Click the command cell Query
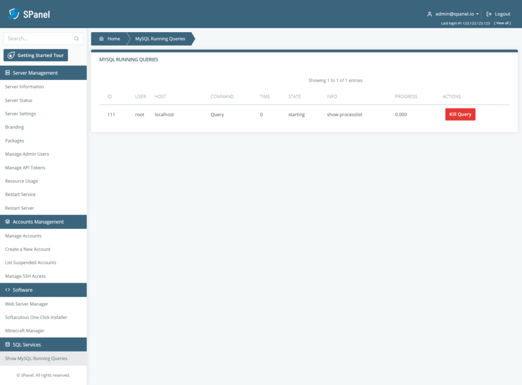Screen dimensions: 522x385 [x=217, y=114]
